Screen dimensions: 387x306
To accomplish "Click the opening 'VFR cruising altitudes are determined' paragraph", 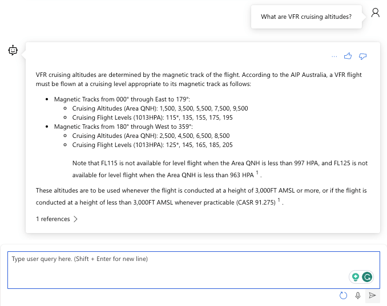I will pos(199,80).
